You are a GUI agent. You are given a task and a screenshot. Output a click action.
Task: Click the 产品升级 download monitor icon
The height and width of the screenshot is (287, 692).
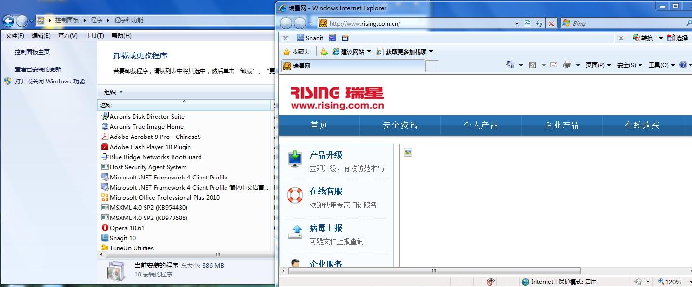295,159
